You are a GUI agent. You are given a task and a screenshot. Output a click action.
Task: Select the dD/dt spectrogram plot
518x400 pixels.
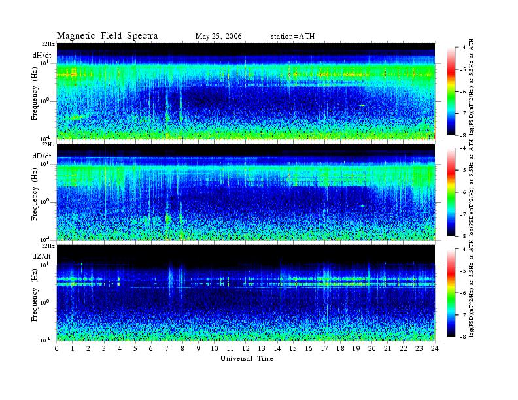[246, 192]
